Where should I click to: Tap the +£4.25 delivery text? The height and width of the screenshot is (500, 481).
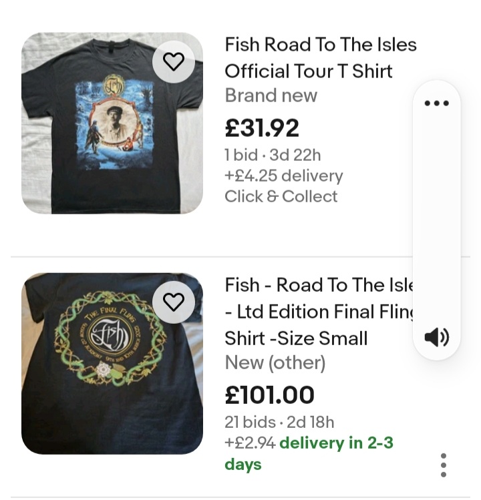284,176
